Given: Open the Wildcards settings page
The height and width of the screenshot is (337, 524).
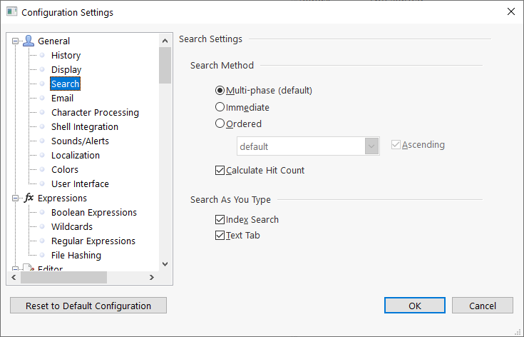Looking at the screenshot, I should tap(71, 226).
